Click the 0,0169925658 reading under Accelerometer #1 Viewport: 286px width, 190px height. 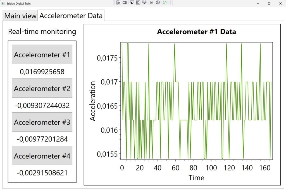(x=42, y=72)
